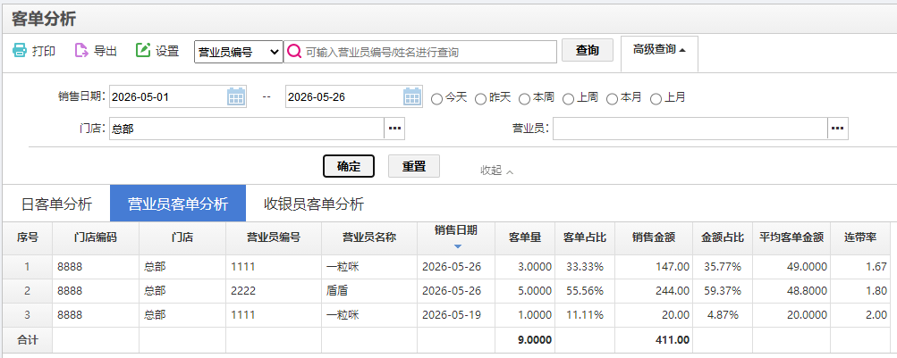Click the 导出 label in the toolbar
The image size is (897, 358).
(106, 51)
